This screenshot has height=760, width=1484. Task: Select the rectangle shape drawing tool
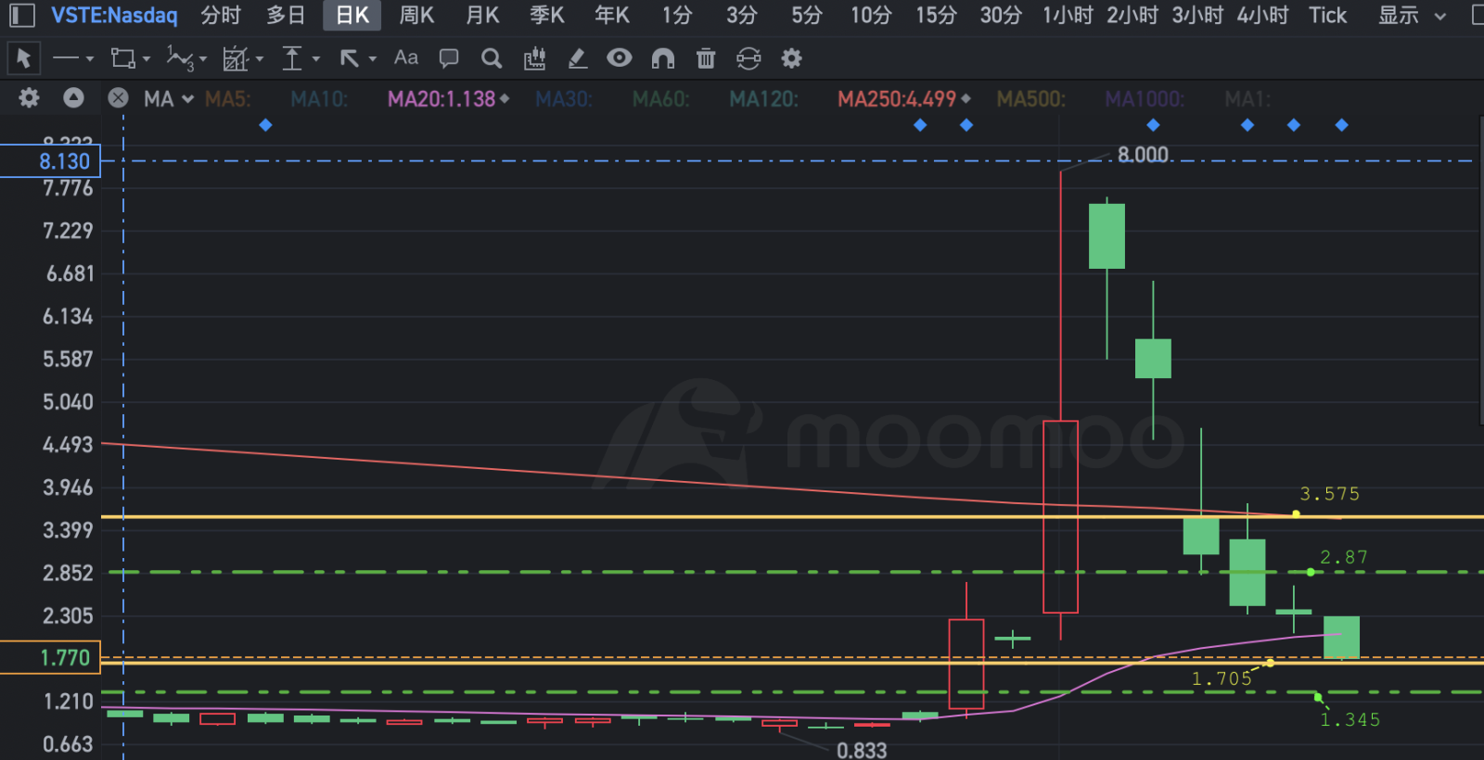122,58
